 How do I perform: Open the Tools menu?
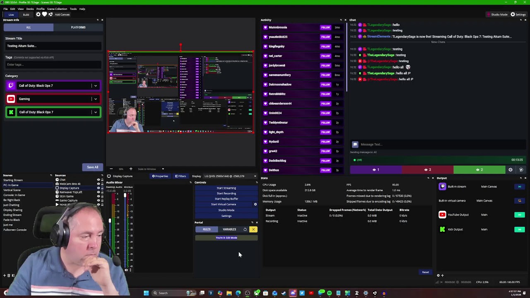coord(73,9)
